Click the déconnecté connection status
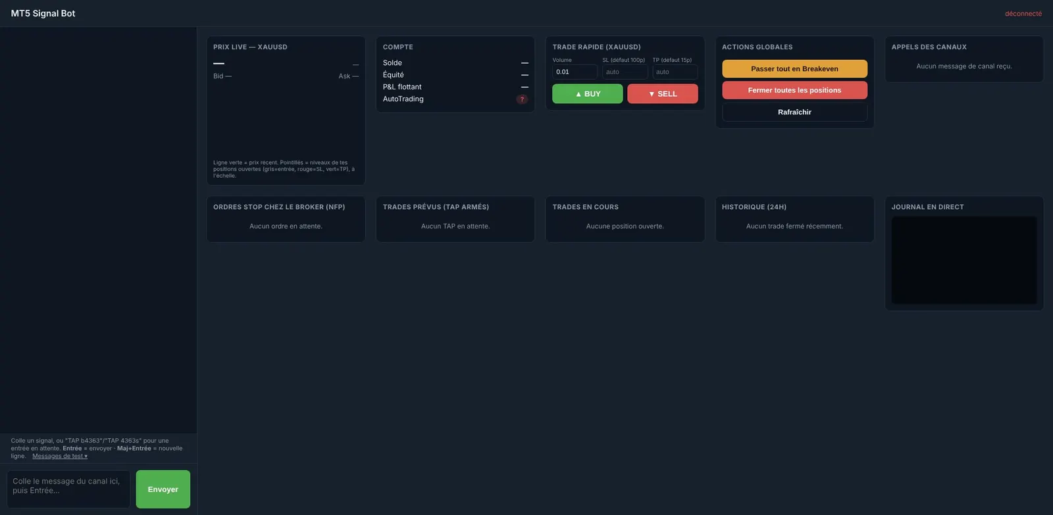Image resolution: width=1053 pixels, height=515 pixels. (x=1023, y=13)
